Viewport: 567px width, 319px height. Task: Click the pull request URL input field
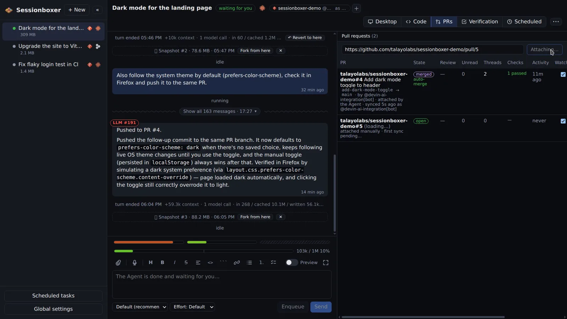[x=433, y=50]
